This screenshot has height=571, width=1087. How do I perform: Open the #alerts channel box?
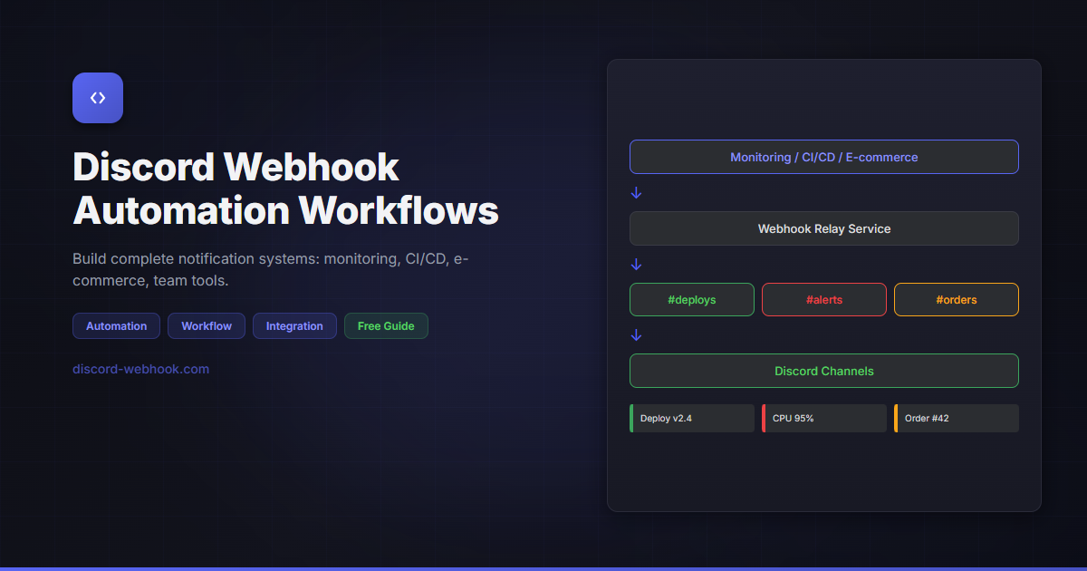pyautogui.click(x=823, y=299)
